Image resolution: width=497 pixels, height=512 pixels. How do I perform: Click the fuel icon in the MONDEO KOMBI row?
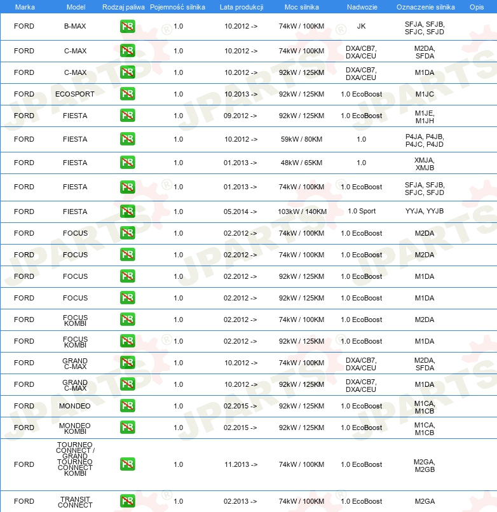(x=128, y=427)
